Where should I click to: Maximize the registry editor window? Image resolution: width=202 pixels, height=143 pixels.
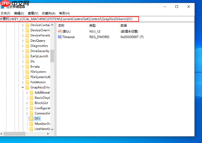pyautogui.click(x=177, y=7)
